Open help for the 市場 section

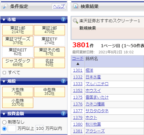click(x=63, y=19)
